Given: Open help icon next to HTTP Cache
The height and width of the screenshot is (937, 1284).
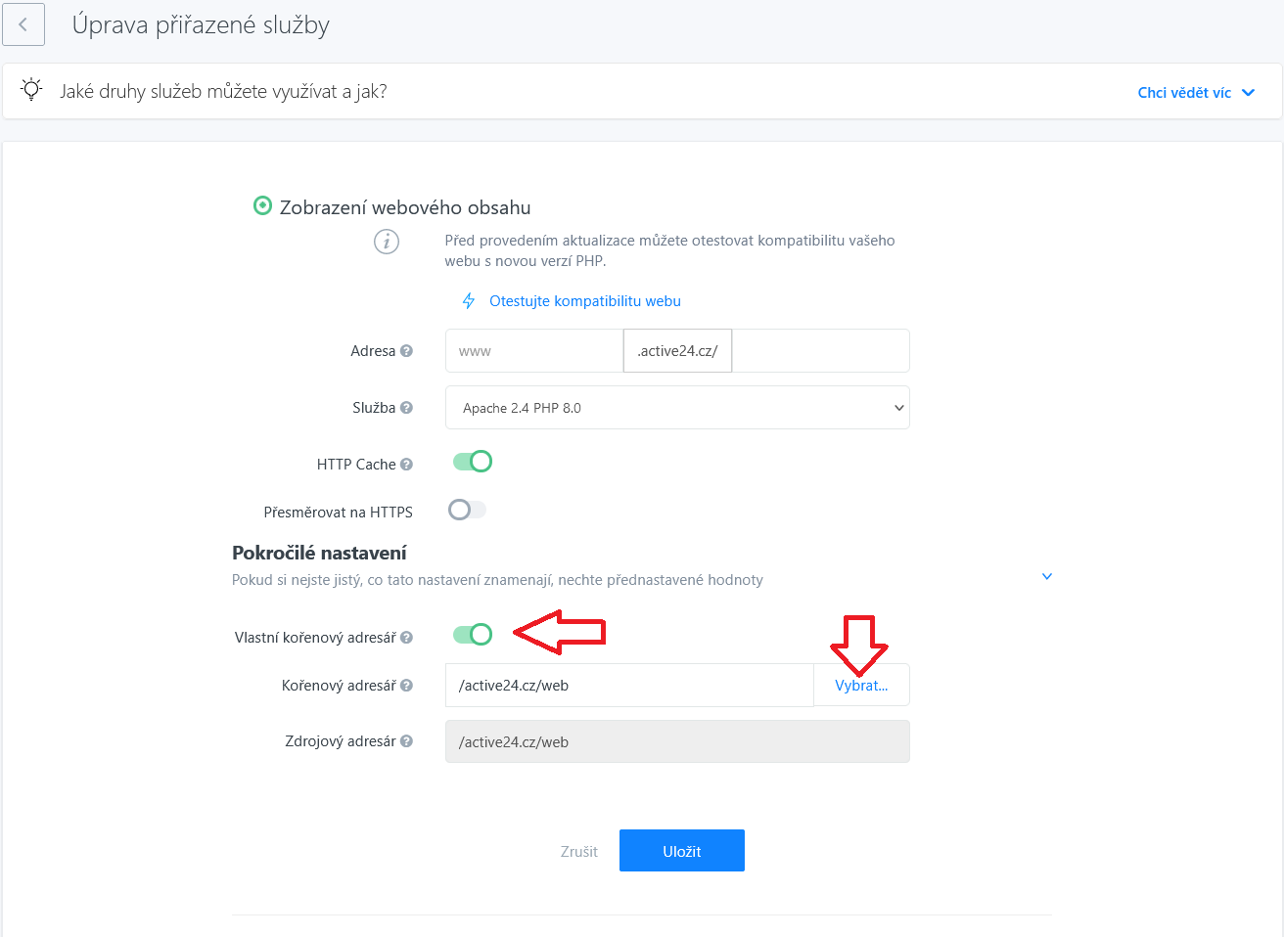Looking at the screenshot, I should (x=406, y=465).
